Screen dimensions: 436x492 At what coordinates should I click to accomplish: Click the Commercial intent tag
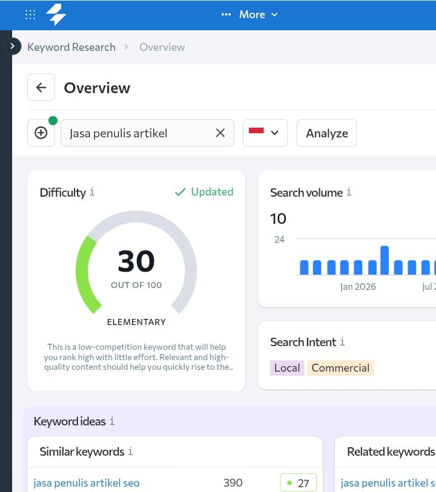tap(340, 368)
